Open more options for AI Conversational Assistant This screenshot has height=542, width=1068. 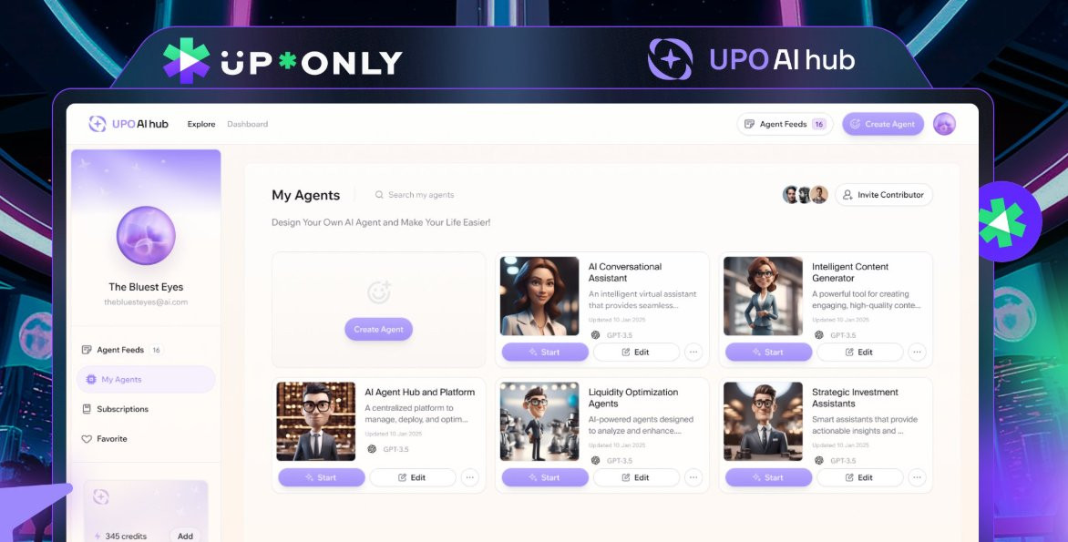pos(693,352)
